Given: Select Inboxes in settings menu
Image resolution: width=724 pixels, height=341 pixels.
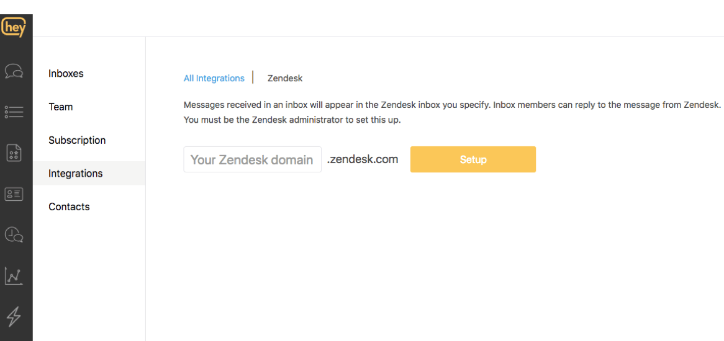Looking at the screenshot, I should pyautogui.click(x=66, y=74).
